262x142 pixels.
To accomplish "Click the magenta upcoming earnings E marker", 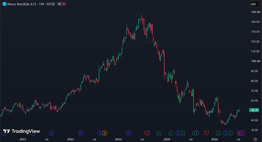I will [242, 133].
